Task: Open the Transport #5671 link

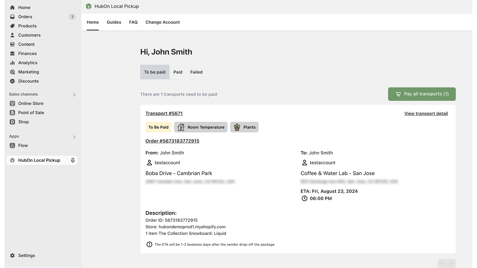Action: [164, 113]
